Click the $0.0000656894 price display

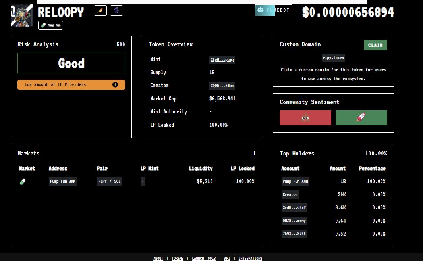tap(348, 12)
